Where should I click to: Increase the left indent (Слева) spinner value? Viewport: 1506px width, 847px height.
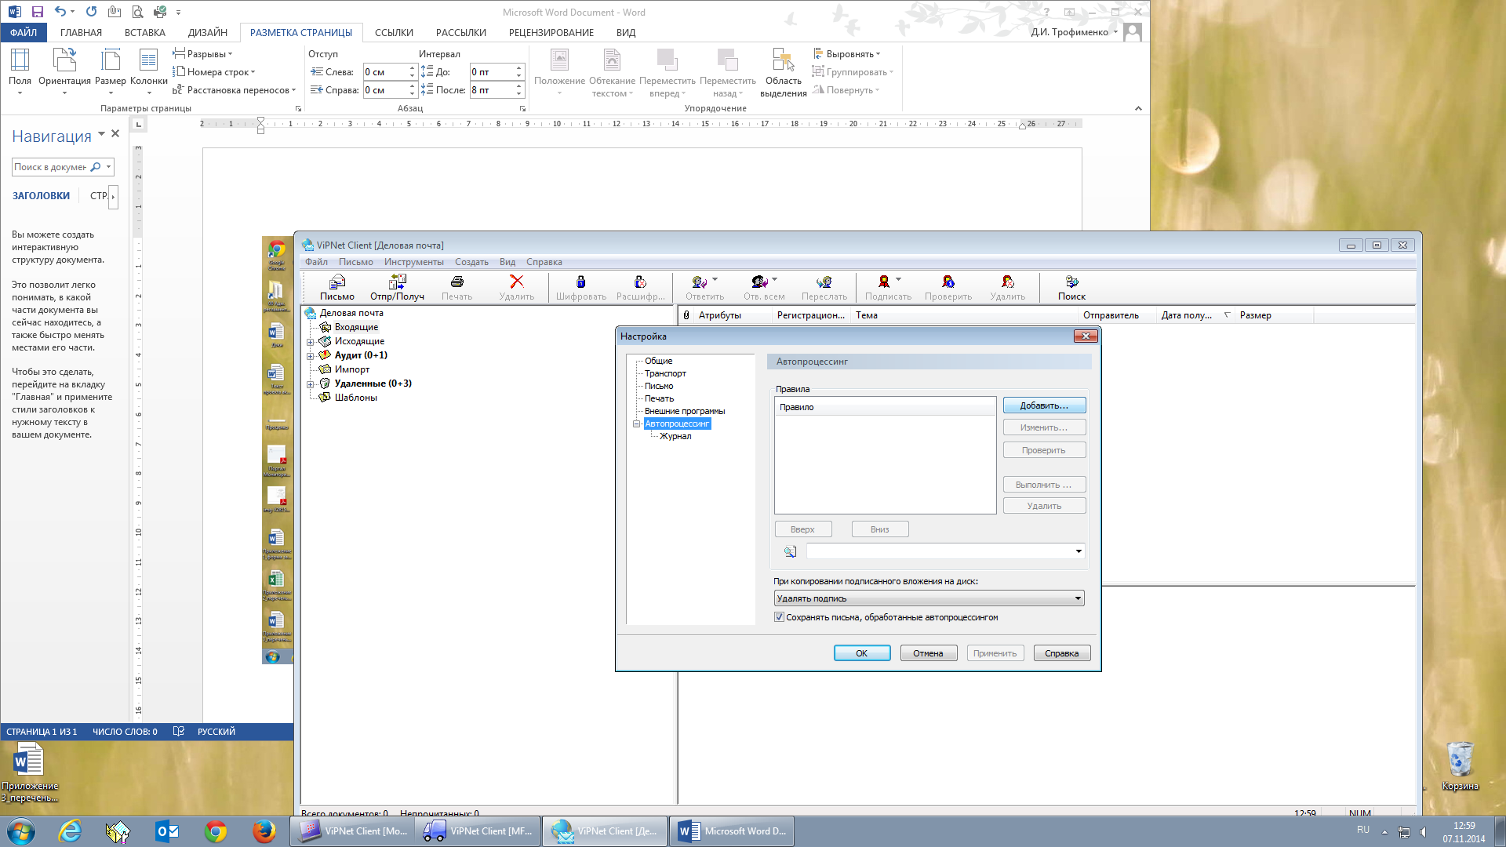point(412,68)
